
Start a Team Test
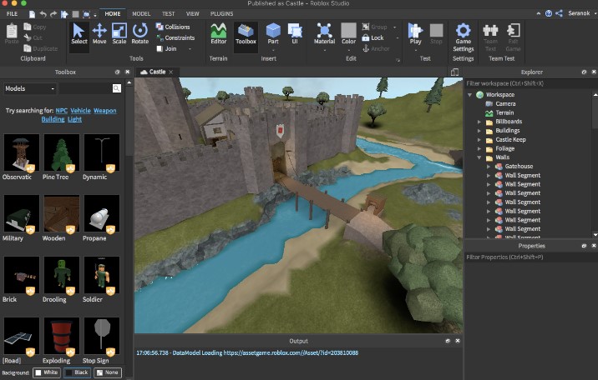tap(490, 37)
